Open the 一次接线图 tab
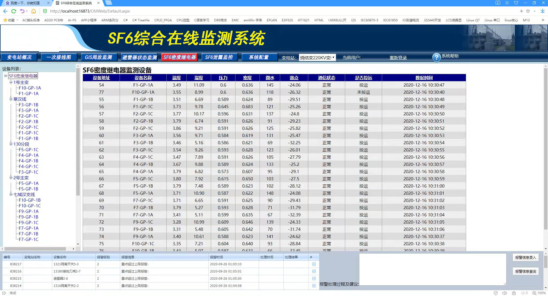The width and height of the screenshot is (548, 296). click(x=59, y=57)
